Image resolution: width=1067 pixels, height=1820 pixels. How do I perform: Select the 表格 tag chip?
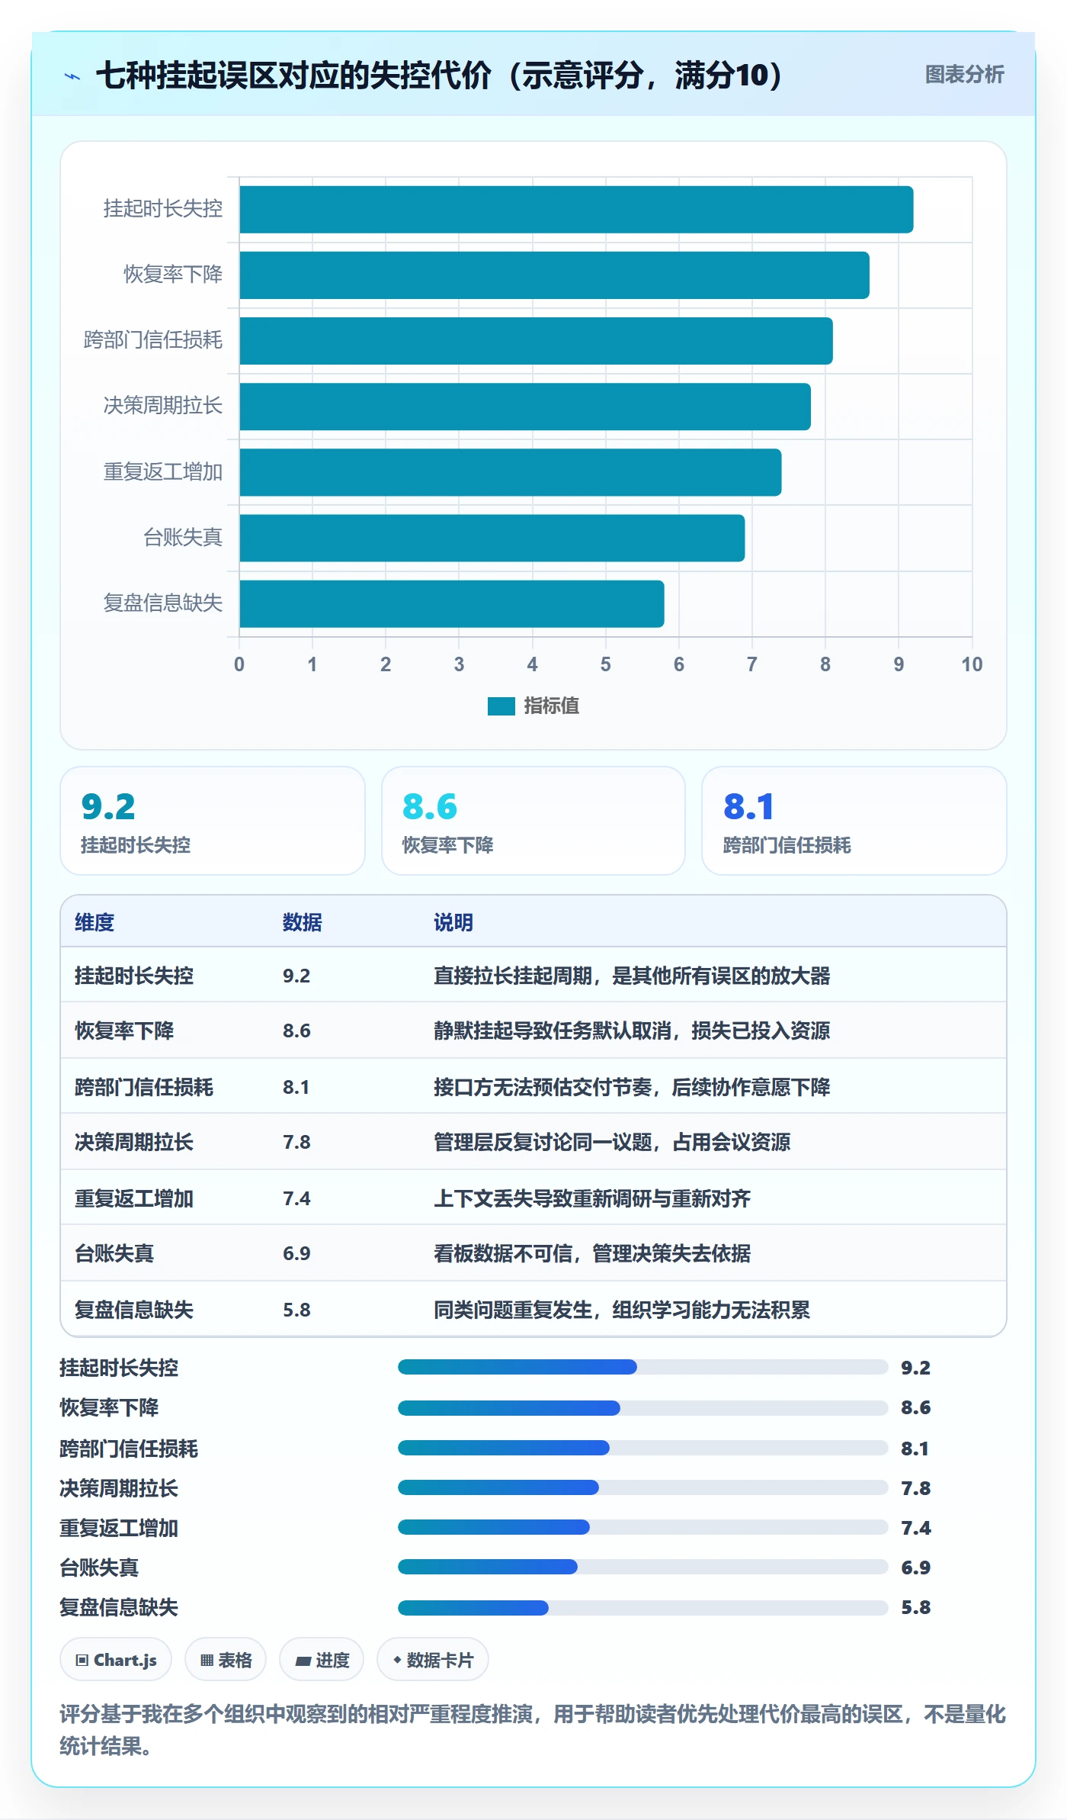pyautogui.click(x=226, y=1660)
